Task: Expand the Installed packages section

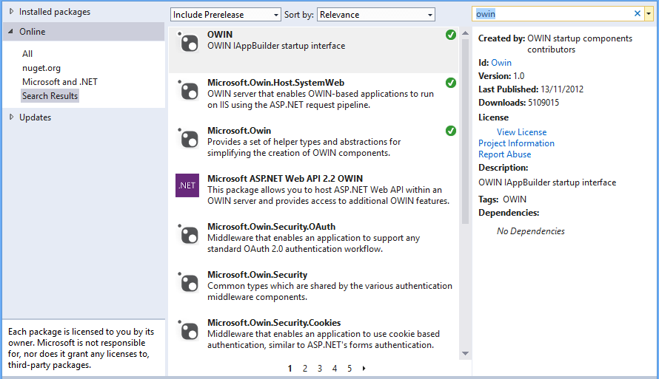Action: pyautogui.click(x=11, y=12)
